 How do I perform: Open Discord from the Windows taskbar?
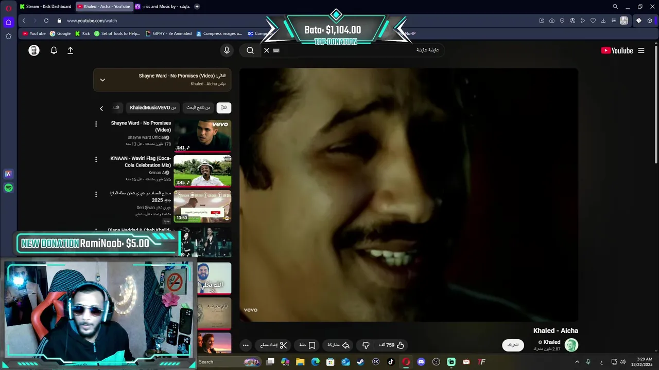coord(421,362)
